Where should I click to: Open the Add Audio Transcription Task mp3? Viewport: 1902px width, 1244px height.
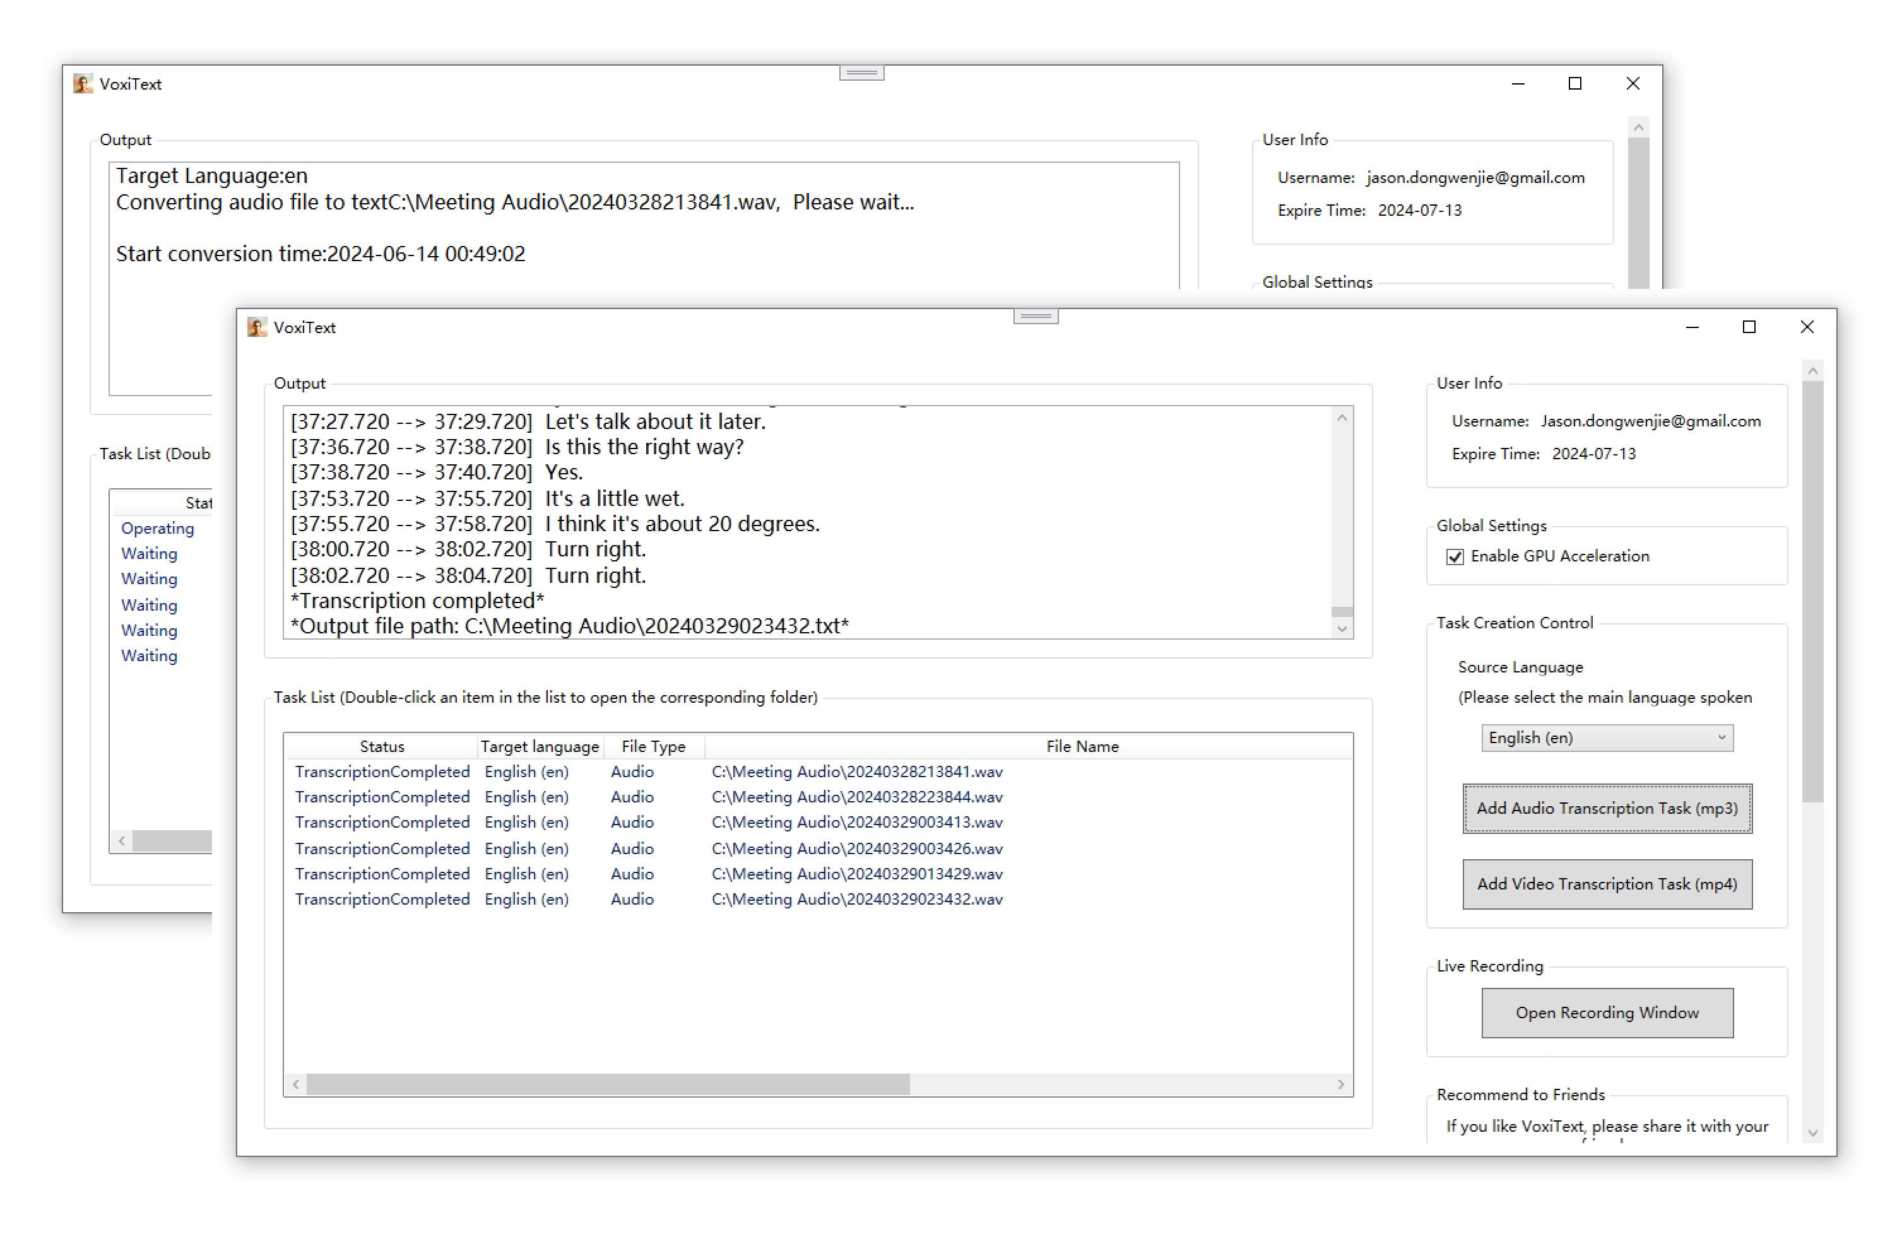pos(1609,809)
